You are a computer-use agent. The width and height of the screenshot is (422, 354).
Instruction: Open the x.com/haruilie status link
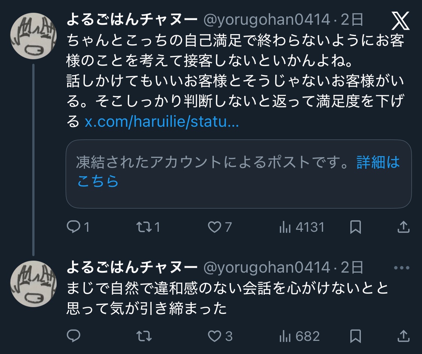click(162, 122)
